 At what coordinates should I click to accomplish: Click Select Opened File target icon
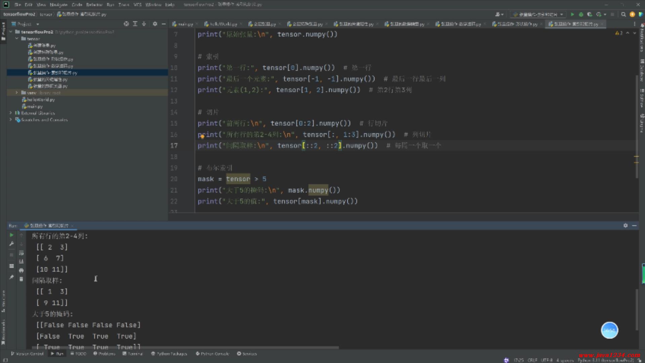pyautogui.click(x=126, y=24)
